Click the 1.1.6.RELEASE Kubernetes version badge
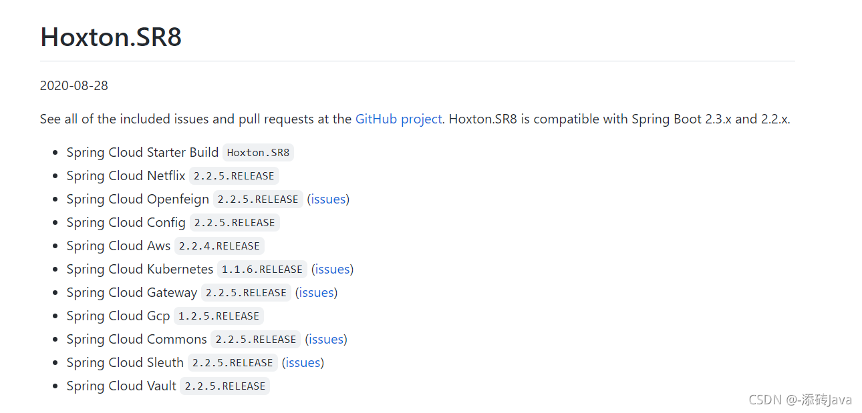 [x=262, y=269]
